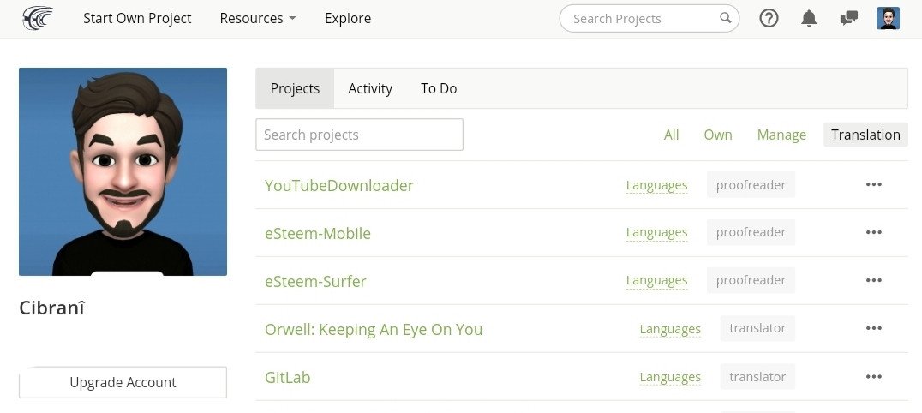Select the Manage projects filter
922x413 pixels.
(781, 135)
